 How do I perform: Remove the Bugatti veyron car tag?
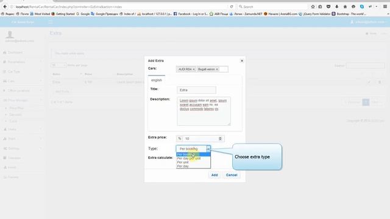pyautogui.click(x=217, y=69)
